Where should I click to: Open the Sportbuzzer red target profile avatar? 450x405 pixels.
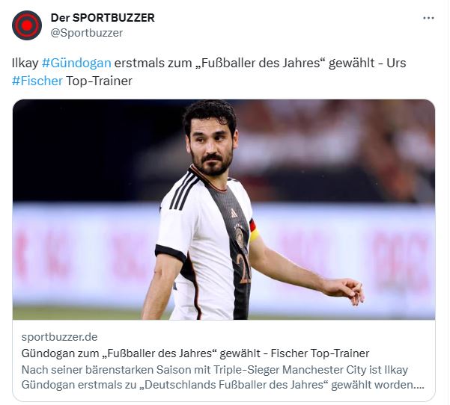tap(27, 25)
